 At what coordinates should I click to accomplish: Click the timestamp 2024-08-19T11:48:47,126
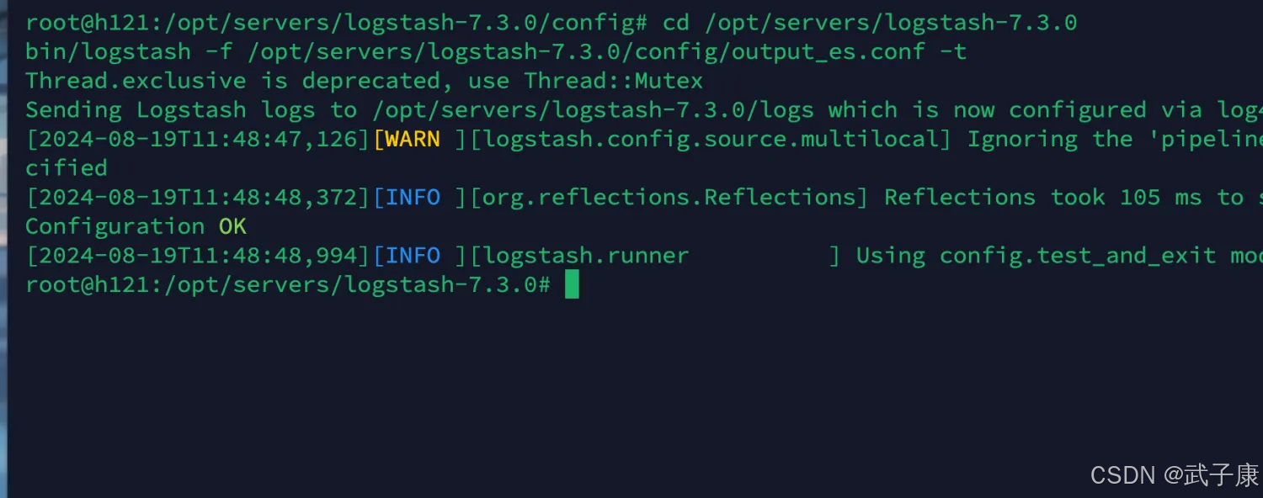(198, 139)
